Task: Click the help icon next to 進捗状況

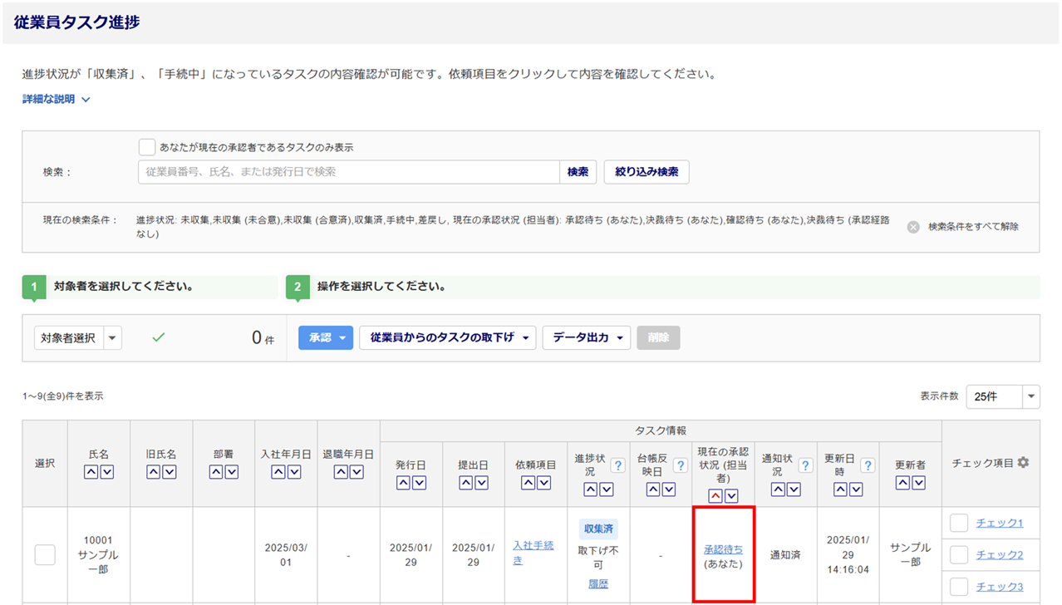Action: tap(617, 465)
